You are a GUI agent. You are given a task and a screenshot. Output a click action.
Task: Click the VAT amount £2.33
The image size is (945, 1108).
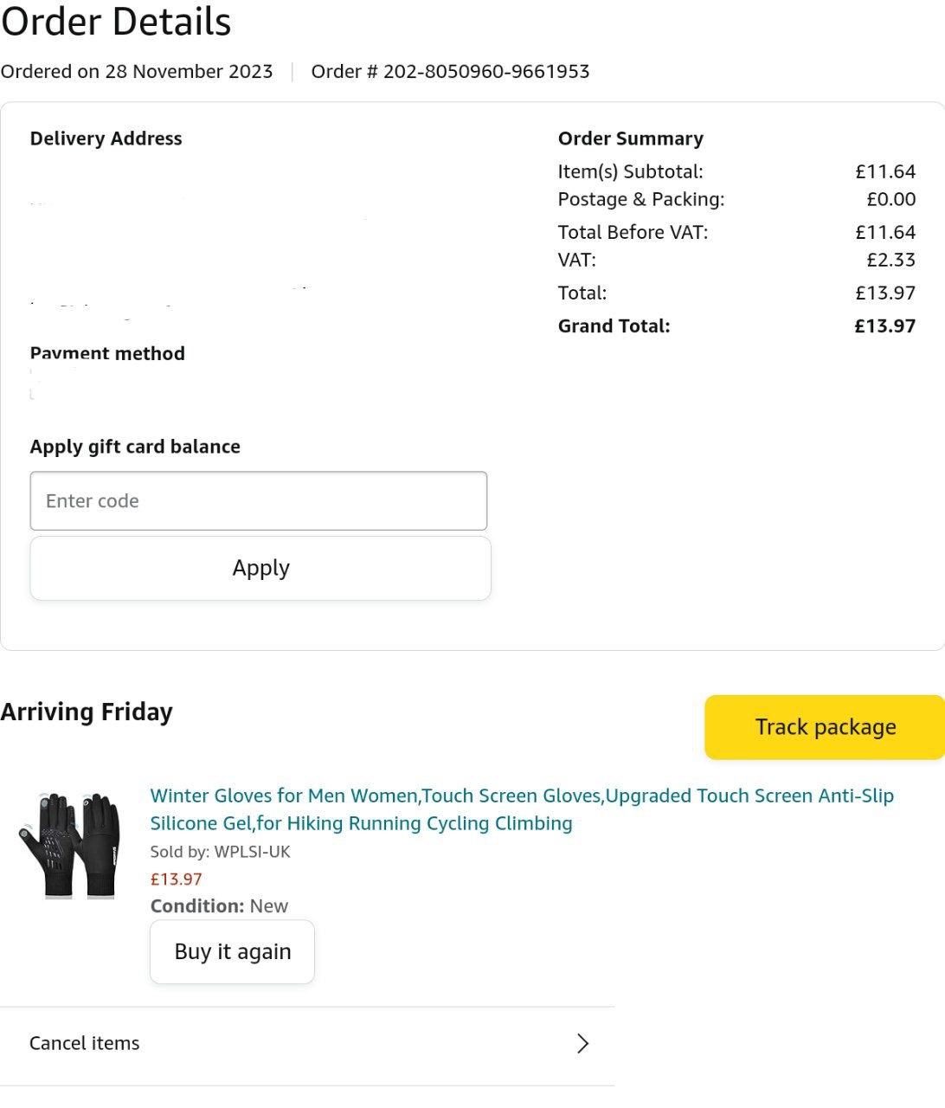[x=890, y=260]
